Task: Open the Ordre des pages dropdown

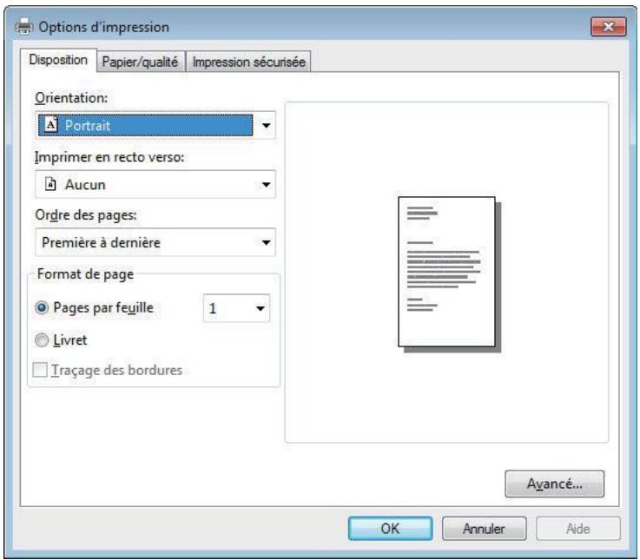Action: [155, 242]
